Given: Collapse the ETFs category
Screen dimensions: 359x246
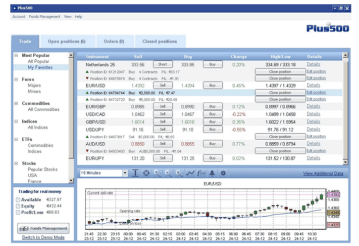Looking at the screenshot, I should point(16,139).
